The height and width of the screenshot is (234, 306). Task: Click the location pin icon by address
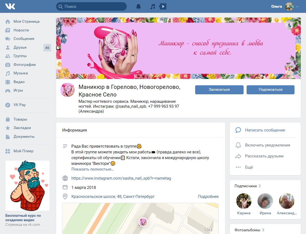65,196
